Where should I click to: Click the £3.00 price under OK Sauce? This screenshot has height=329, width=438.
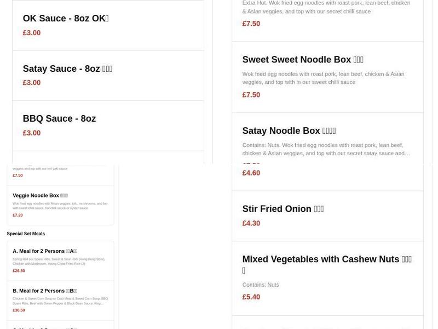[x=30, y=32]
